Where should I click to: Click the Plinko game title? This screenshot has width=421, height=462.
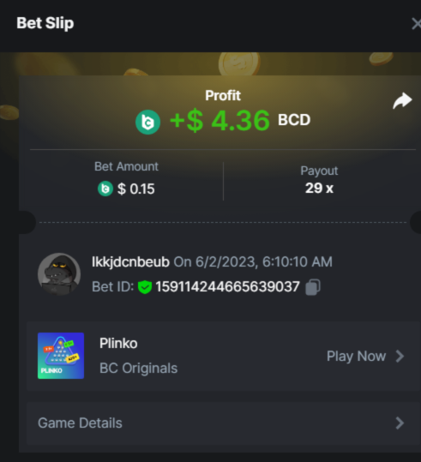pos(118,343)
